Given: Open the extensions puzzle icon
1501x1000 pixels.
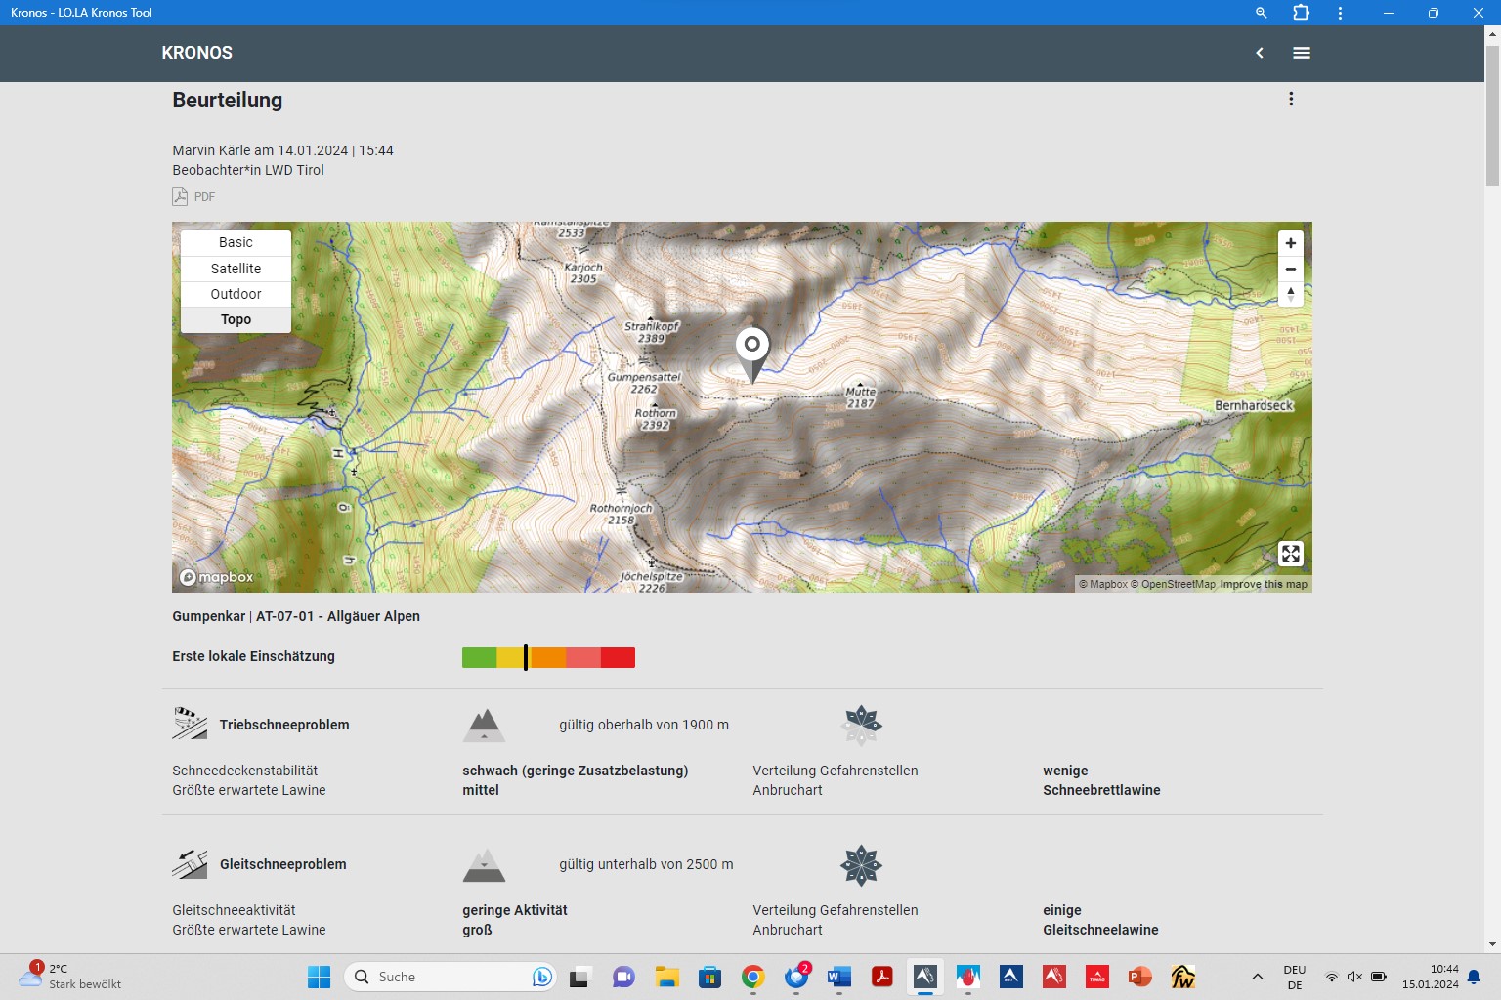Looking at the screenshot, I should [x=1301, y=13].
